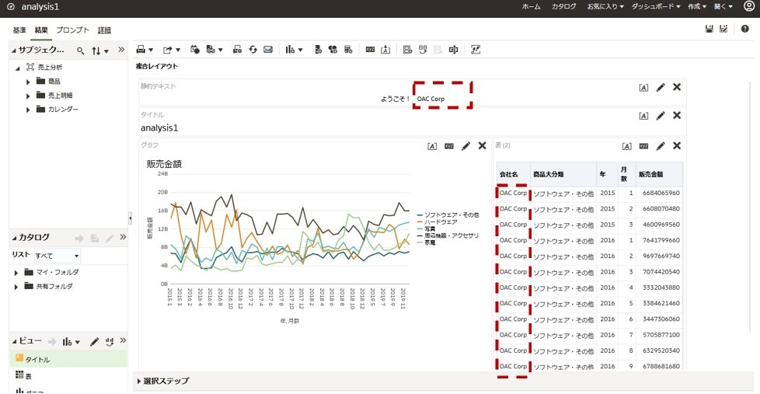
Task: Collapse the カタログ pane header
Action: coord(14,238)
